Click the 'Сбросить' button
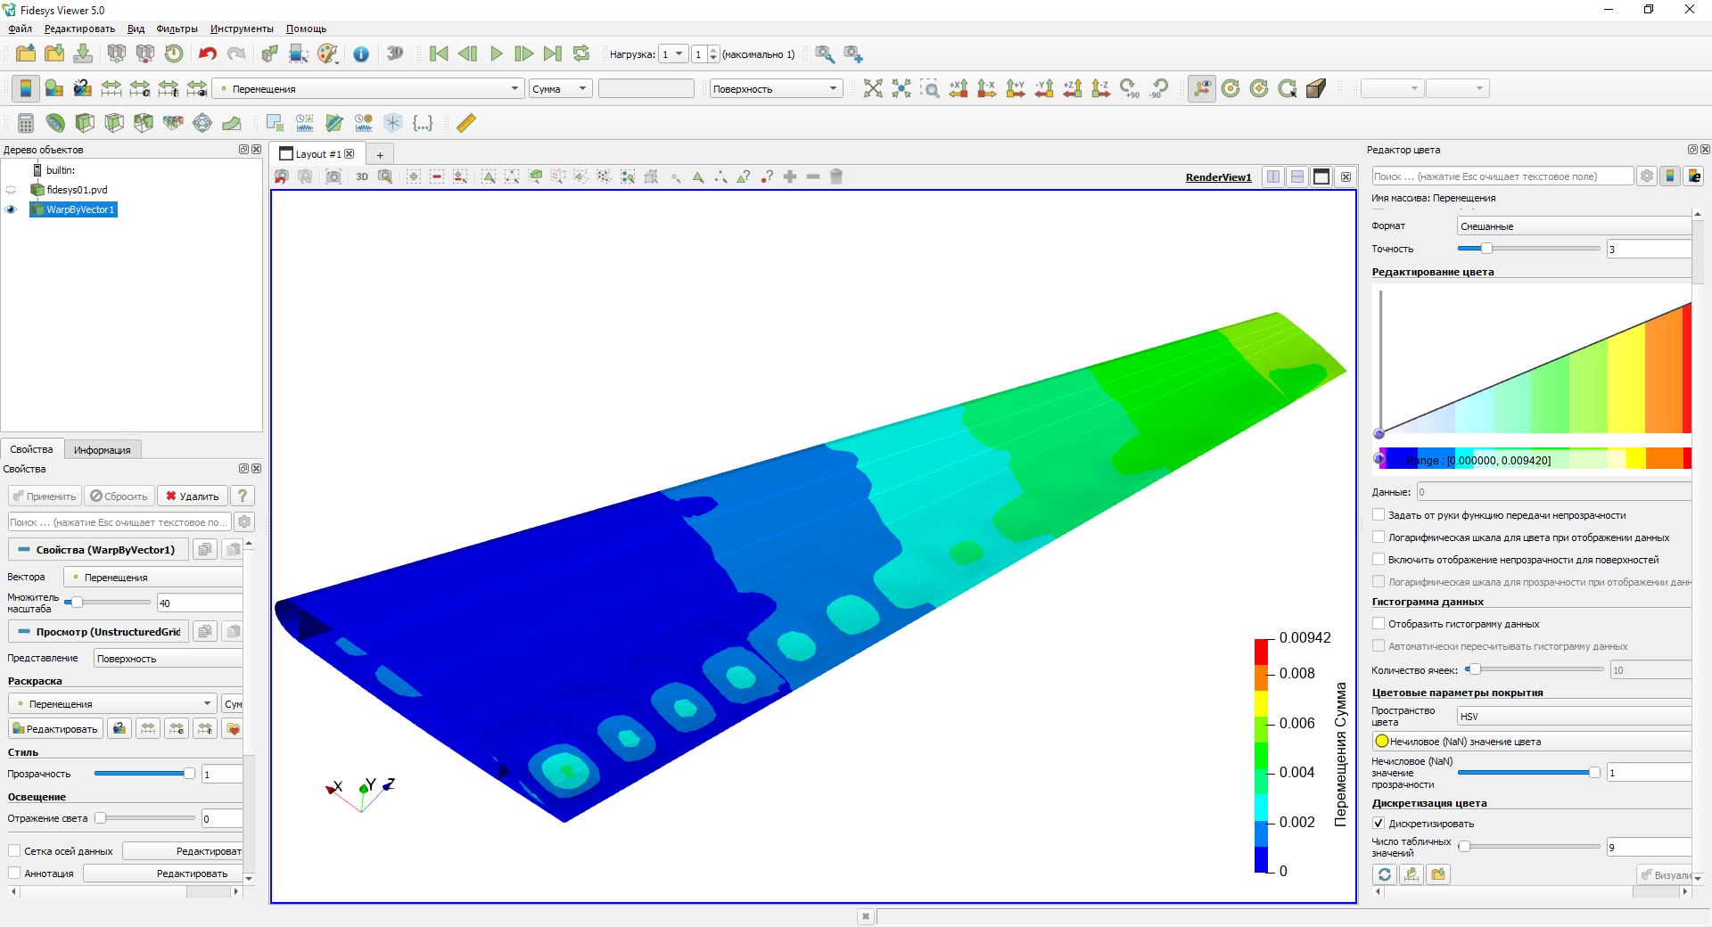 119,496
